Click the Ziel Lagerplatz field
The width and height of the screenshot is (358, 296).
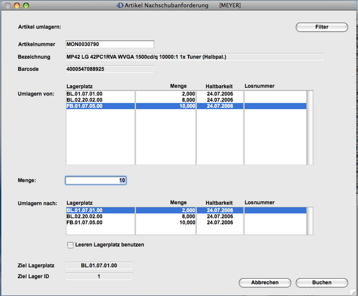click(x=98, y=266)
